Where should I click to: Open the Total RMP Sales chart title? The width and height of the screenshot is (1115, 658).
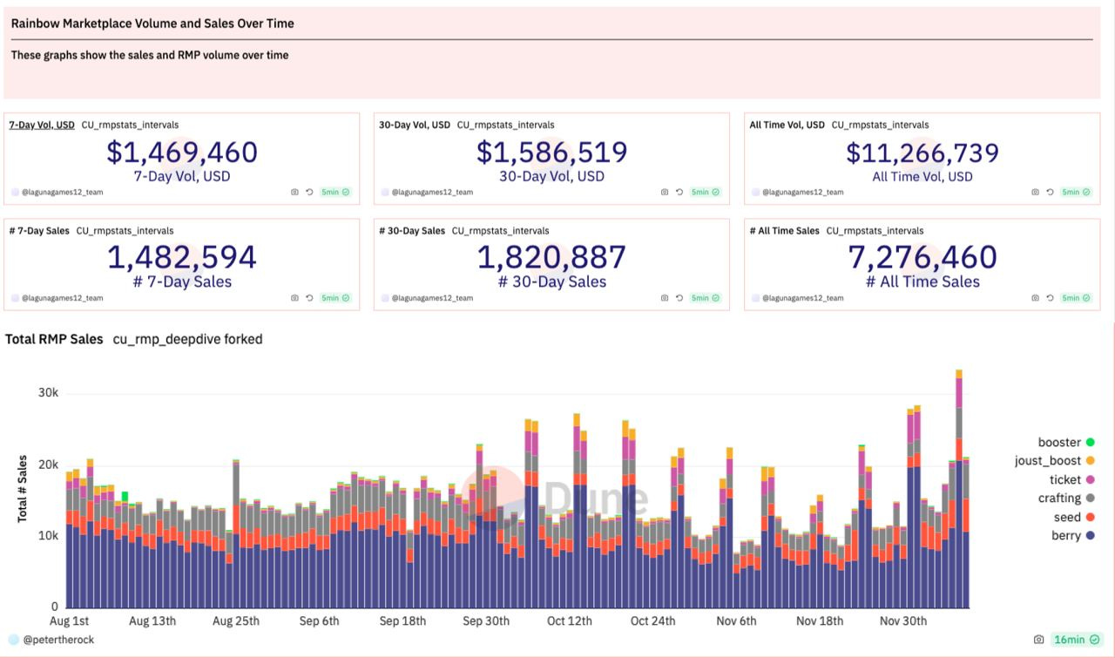tap(54, 339)
